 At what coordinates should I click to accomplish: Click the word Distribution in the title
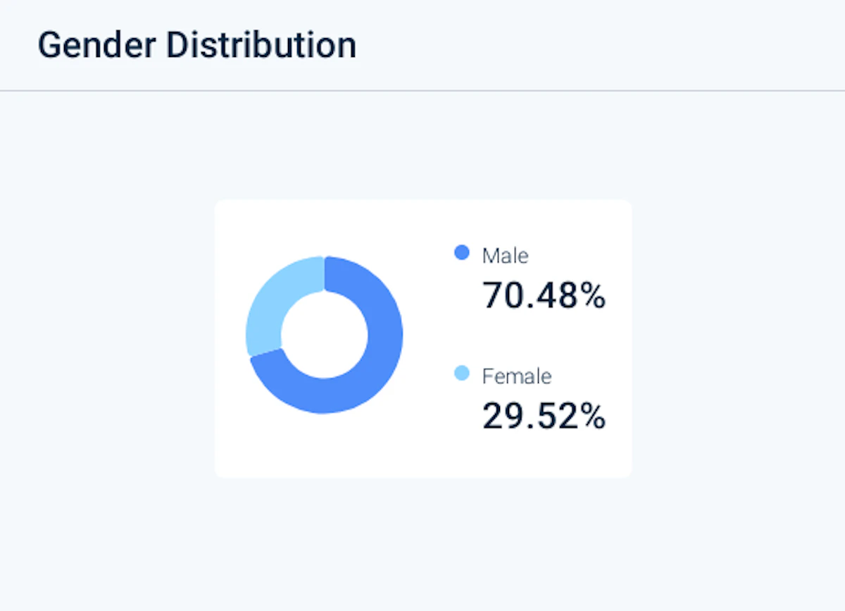tap(261, 46)
